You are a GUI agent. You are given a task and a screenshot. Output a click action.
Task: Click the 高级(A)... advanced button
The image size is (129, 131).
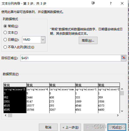[88, 41]
